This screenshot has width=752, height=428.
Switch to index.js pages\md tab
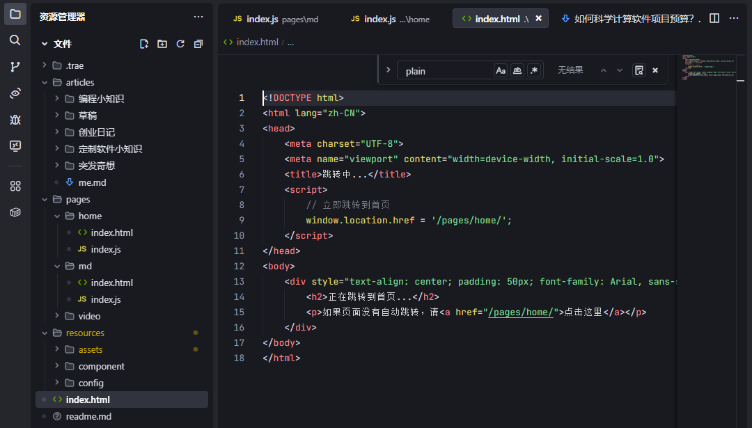pos(276,19)
